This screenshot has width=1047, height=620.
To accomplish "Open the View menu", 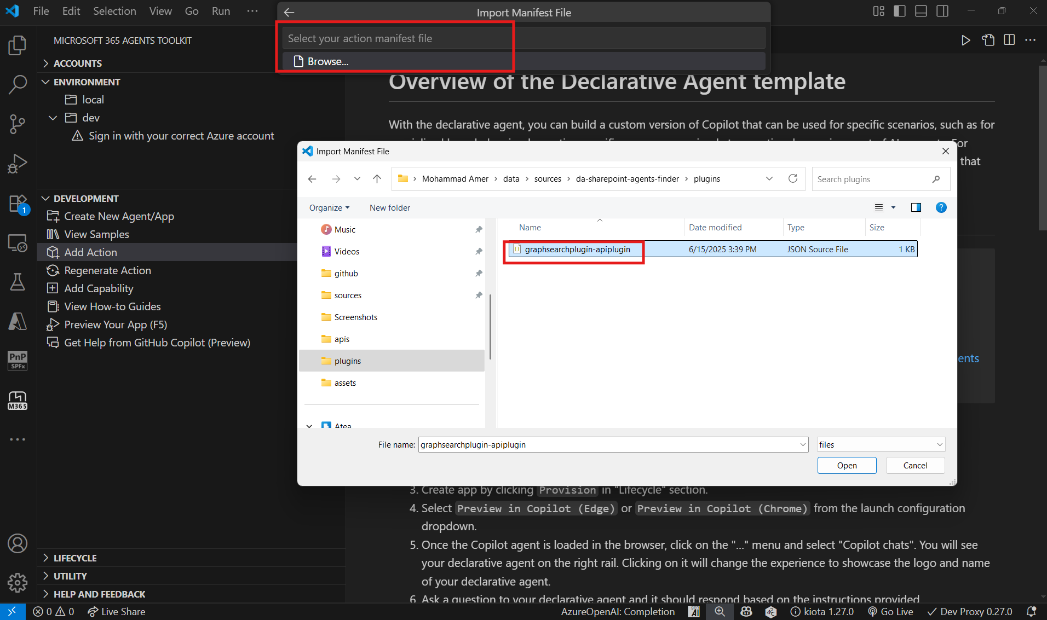I will pos(160,11).
